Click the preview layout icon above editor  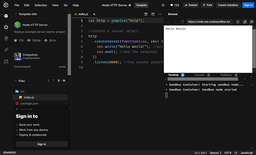[x=153, y=14]
